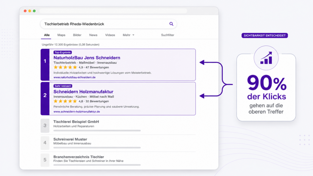Click 'Individuelle Holzarbeiten und hochwertige Lösungen' description

(x=102, y=73)
